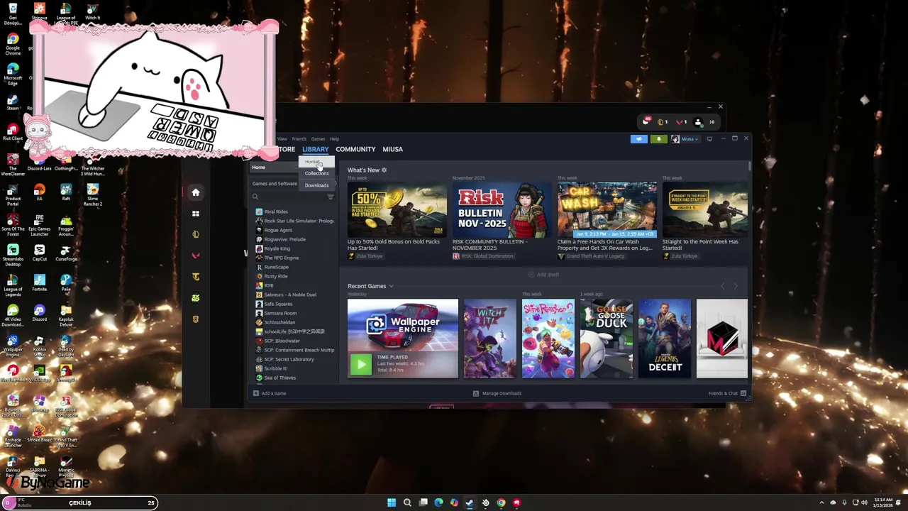Screen dimensions: 908x511
Task: Click the Valorant friends counter in Riot bar
Action: pyautogui.click(x=681, y=122)
